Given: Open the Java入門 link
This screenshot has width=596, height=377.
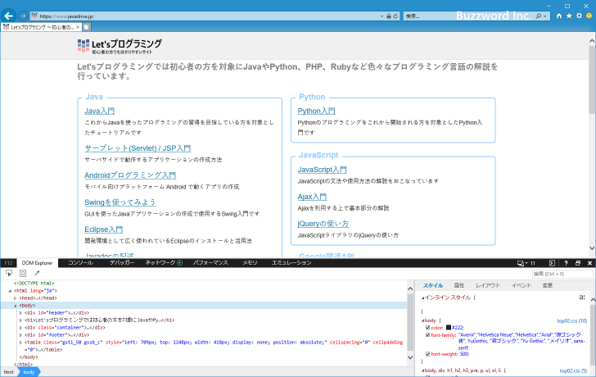Looking at the screenshot, I should 100,111.
